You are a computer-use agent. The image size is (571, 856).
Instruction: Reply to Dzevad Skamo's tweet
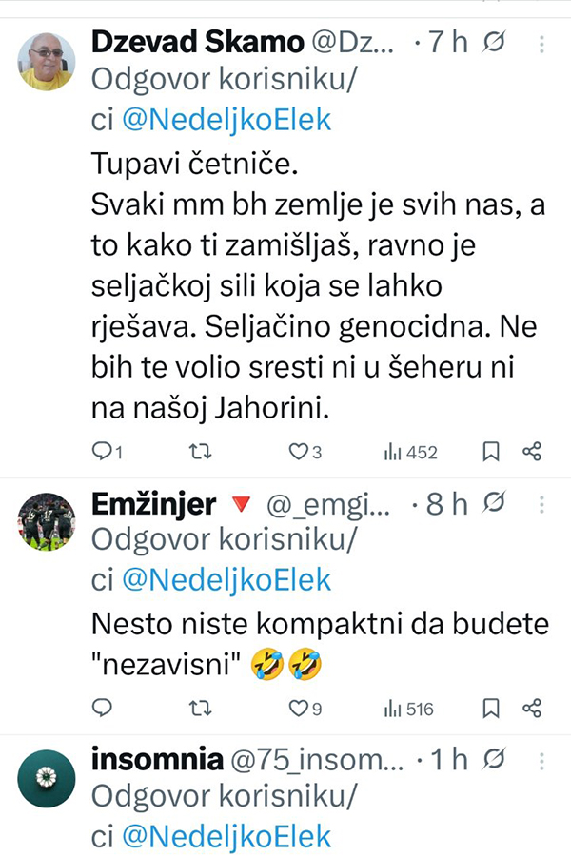(103, 453)
